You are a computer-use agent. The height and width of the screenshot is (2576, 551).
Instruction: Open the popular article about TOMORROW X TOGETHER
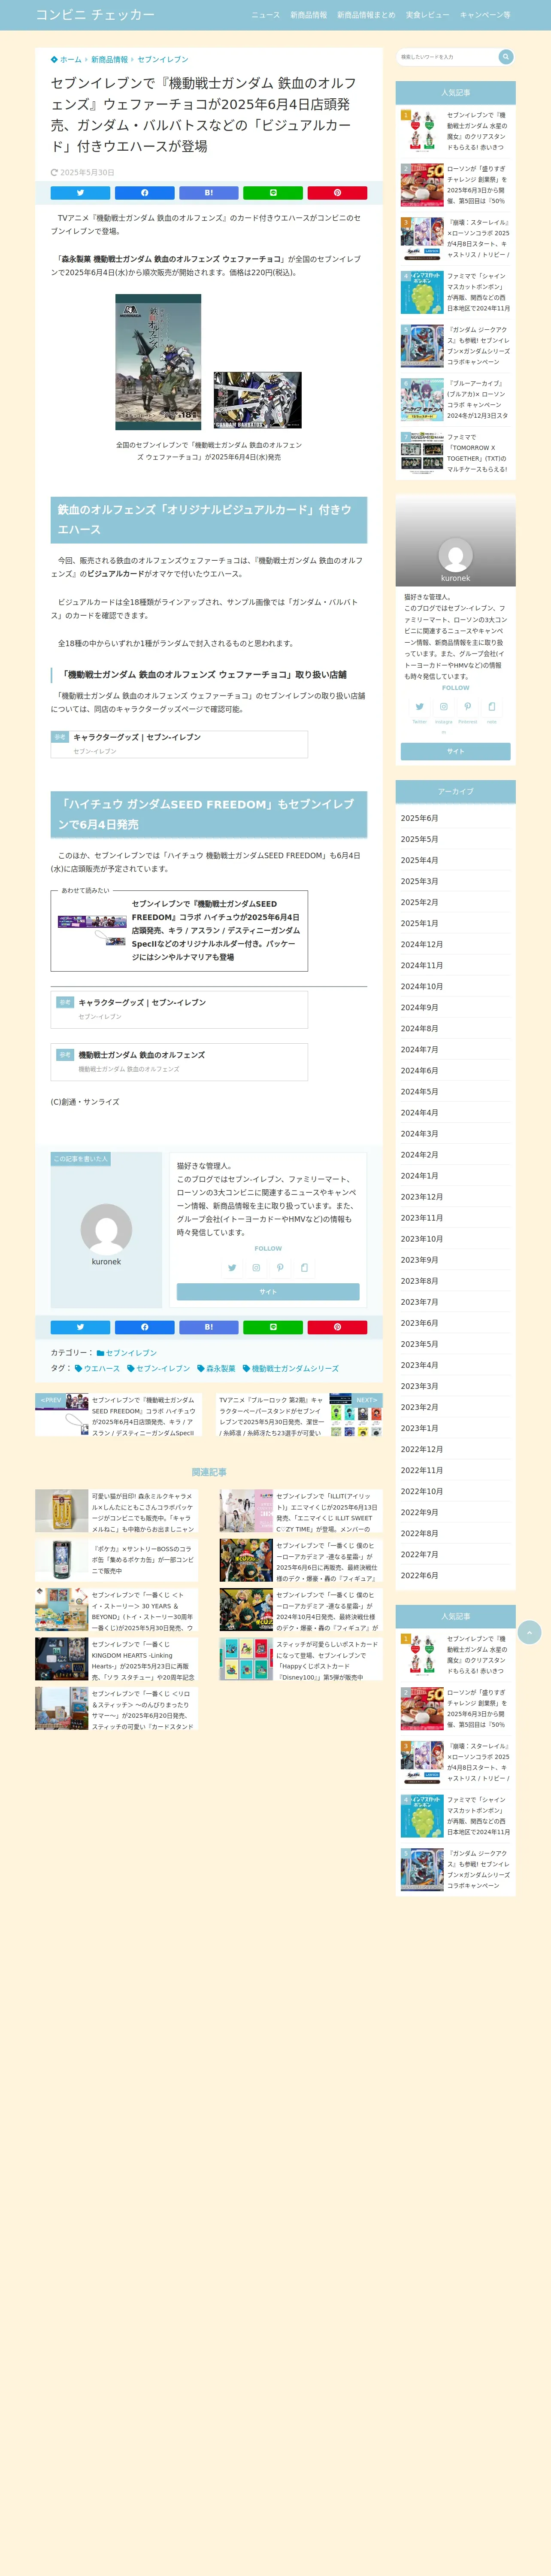tap(455, 453)
